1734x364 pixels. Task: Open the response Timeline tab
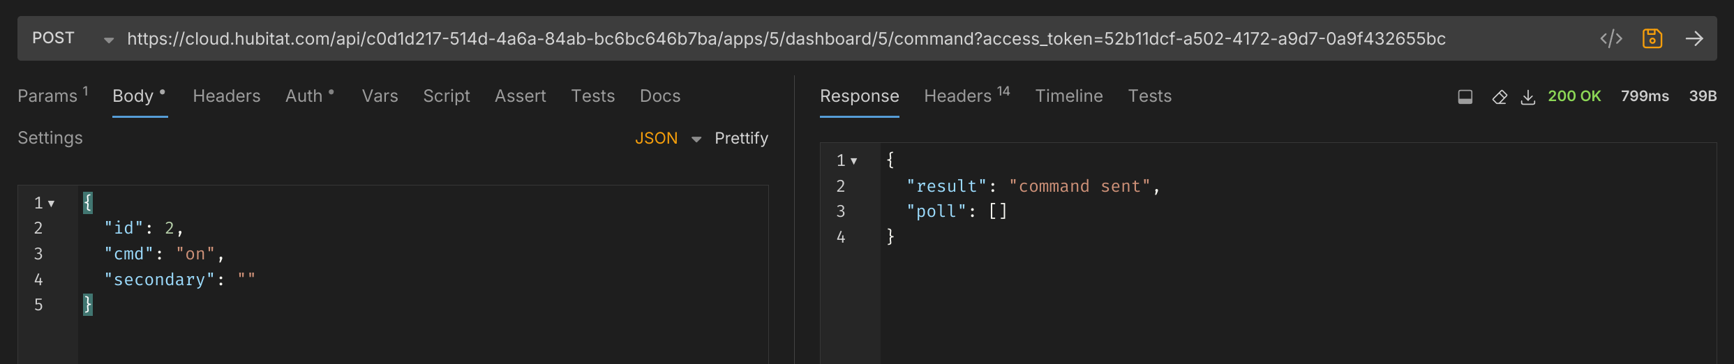point(1068,96)
